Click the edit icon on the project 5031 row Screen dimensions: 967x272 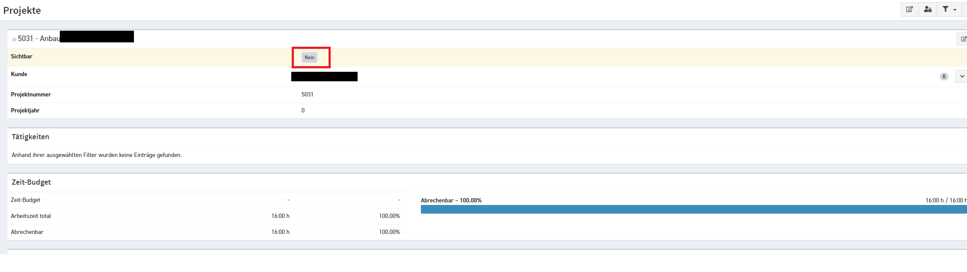click(x=964, y=38)
